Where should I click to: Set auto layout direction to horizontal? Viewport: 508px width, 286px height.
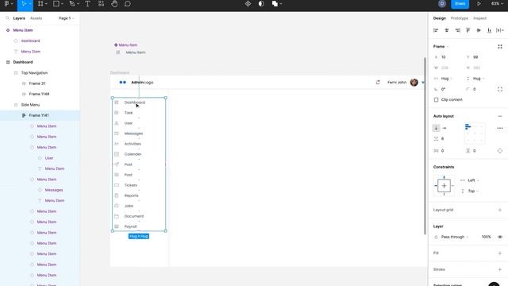(x=444, y=128)
